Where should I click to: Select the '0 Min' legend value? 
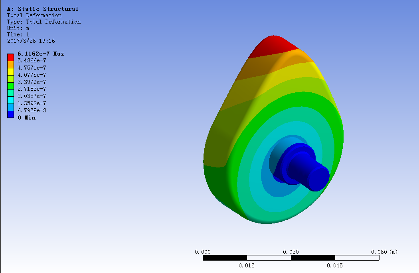[26, 118]
